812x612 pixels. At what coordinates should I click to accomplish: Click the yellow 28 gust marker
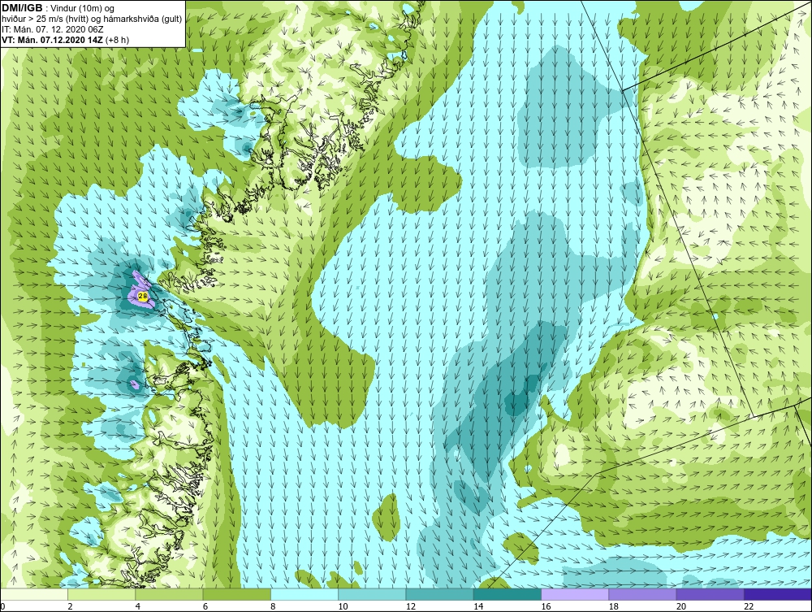tap(143, 297)
